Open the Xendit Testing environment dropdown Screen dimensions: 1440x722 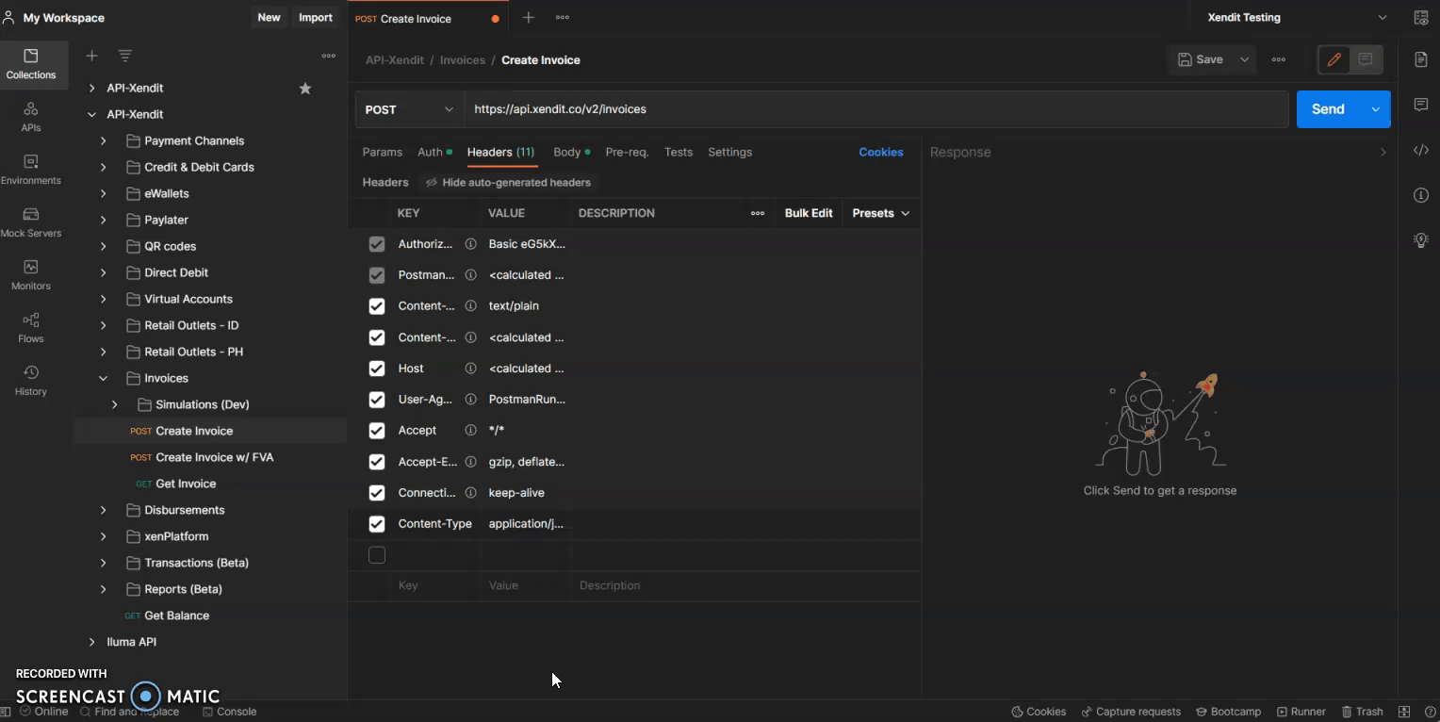(1298, 18)
